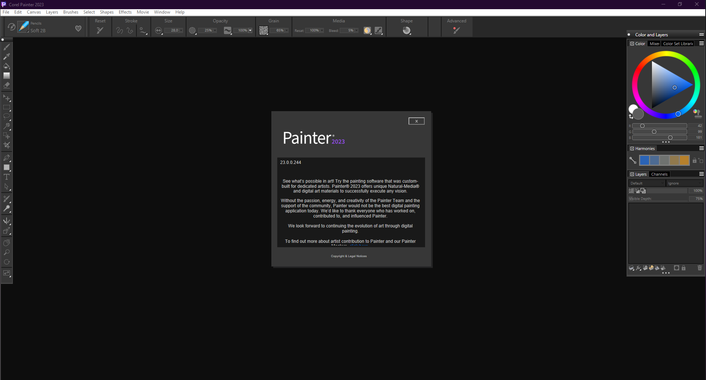
Task: Open the Window menu
Action: click(x=162, y=12)
